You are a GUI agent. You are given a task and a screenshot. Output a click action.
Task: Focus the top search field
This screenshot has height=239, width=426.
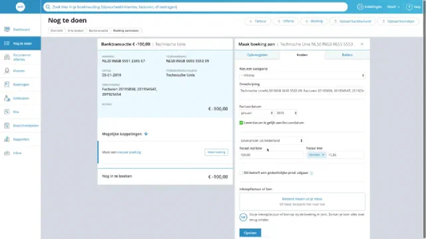(195, 7)
